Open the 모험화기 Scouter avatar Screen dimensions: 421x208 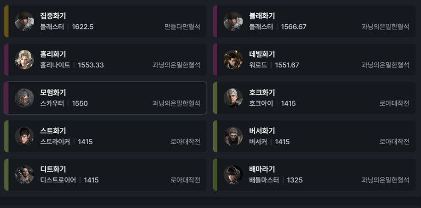(24, 98)
